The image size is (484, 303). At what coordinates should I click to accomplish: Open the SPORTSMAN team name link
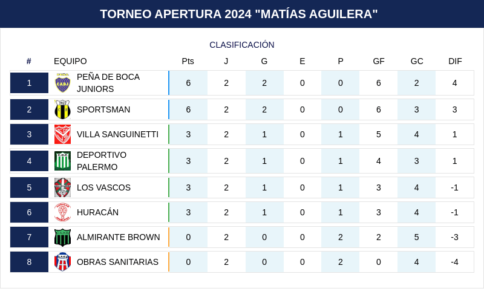(x=103, y=109)
